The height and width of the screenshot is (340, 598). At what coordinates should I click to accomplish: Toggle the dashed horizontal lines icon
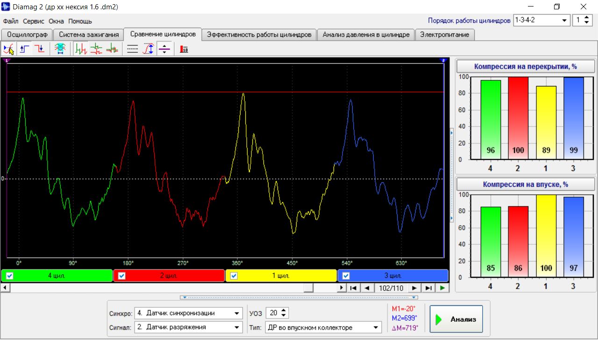click(133, 49)
